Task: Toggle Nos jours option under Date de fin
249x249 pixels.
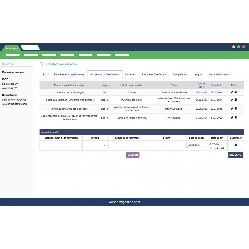Action: click(x=211, y=148)
